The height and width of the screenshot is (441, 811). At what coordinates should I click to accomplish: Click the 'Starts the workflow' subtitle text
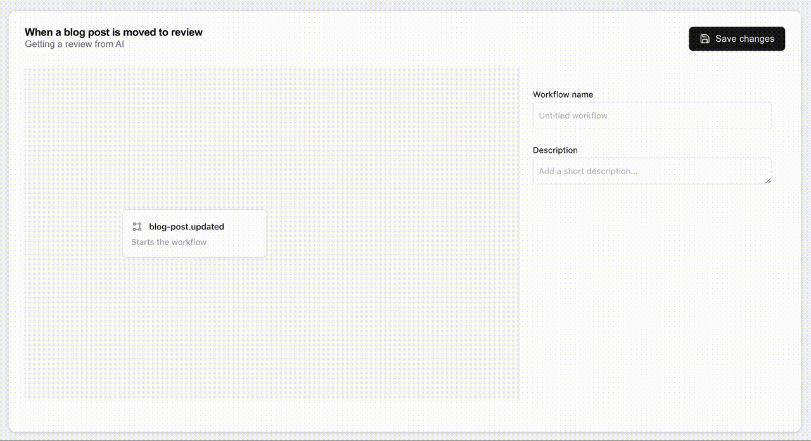168,241
